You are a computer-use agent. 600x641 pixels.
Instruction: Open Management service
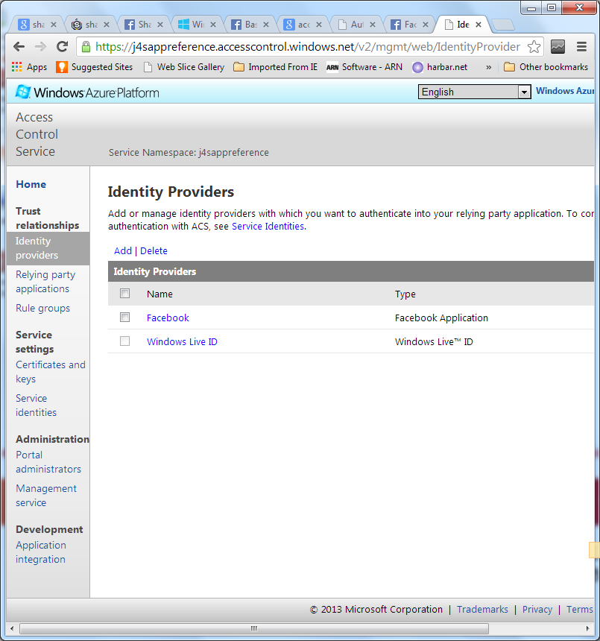pyautogui.click(x=45, y=496)
